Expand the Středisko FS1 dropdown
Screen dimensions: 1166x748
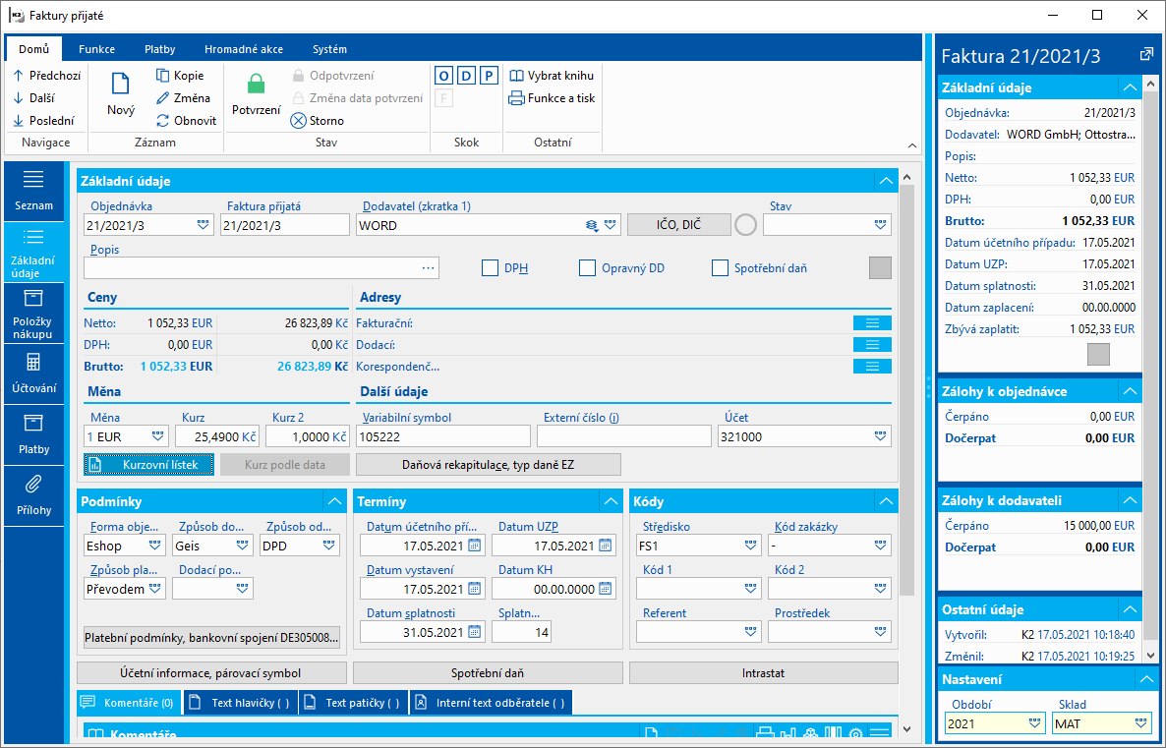pyautogui.click(x=750, y=546)
